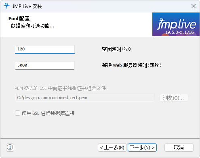Click the JMP Live installer title bar icon
Screen dimensions: 200x158
(6, 6)
